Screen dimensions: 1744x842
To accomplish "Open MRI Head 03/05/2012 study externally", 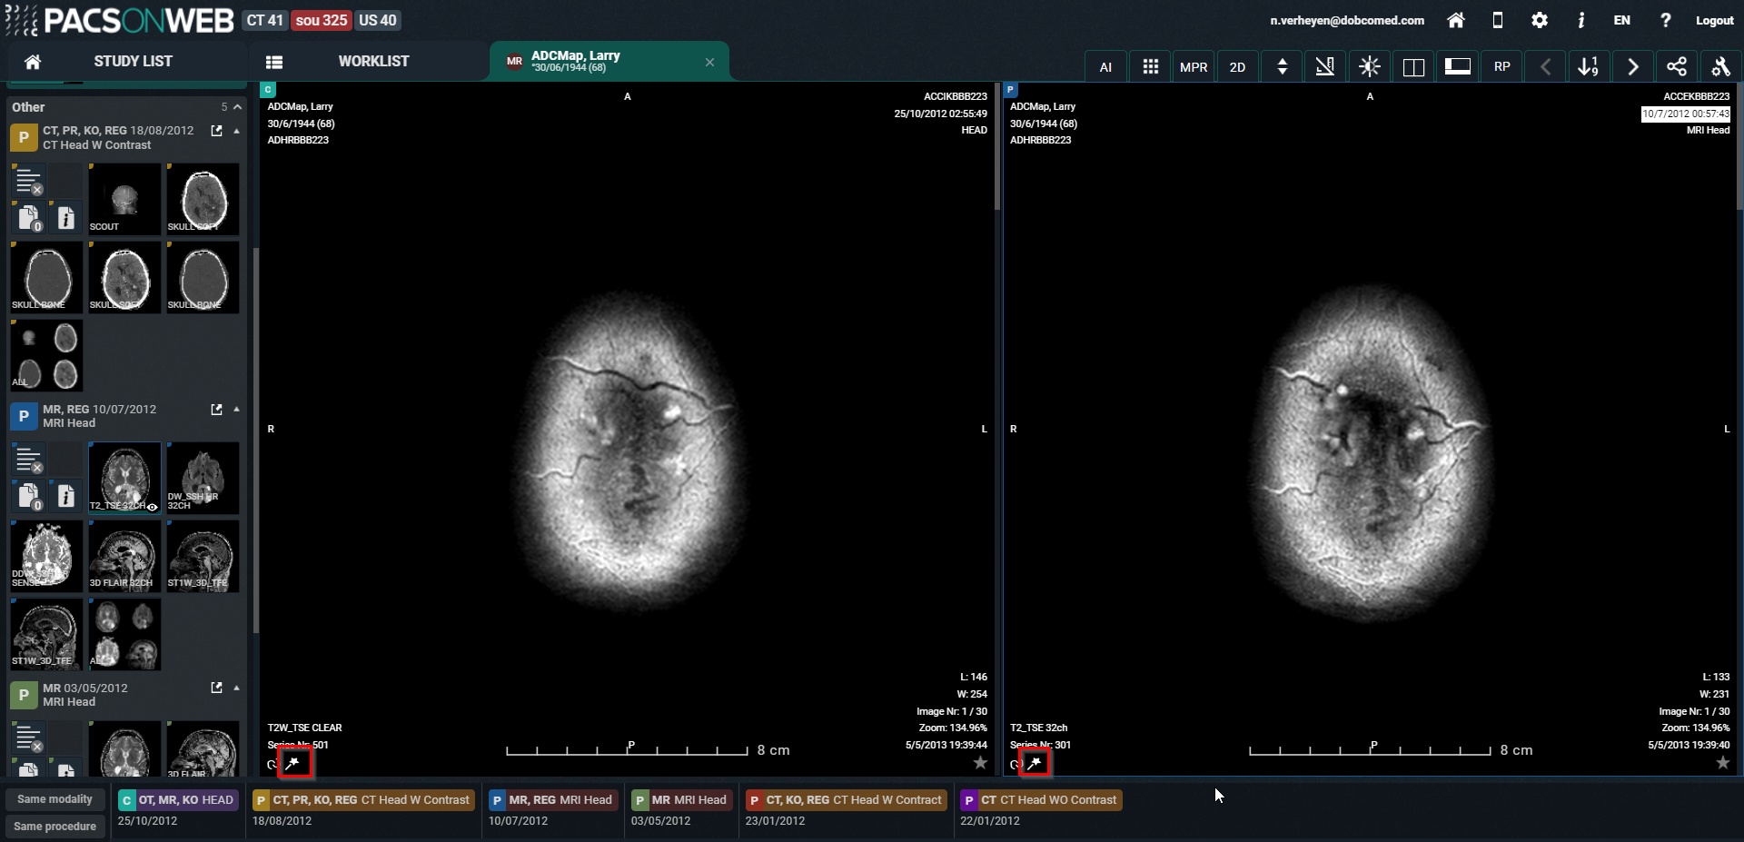I will click(216, 688).
